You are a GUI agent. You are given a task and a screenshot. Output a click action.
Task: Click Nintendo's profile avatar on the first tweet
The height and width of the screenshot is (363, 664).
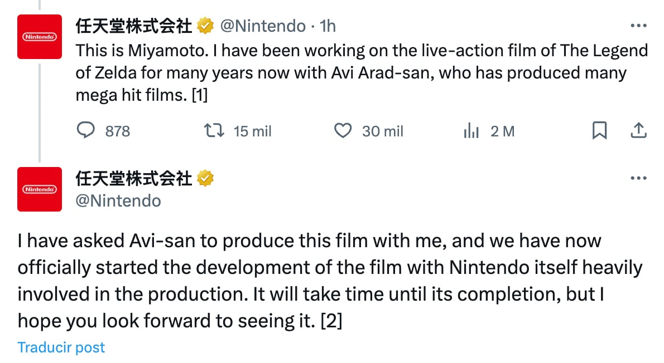(x=39, y=37)
